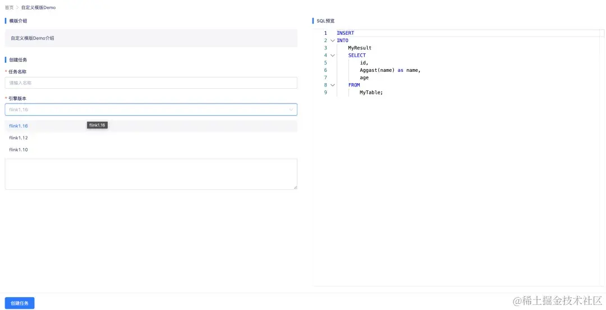
Task: Focus the 任务名称 input field
Action: click(151, 83)
